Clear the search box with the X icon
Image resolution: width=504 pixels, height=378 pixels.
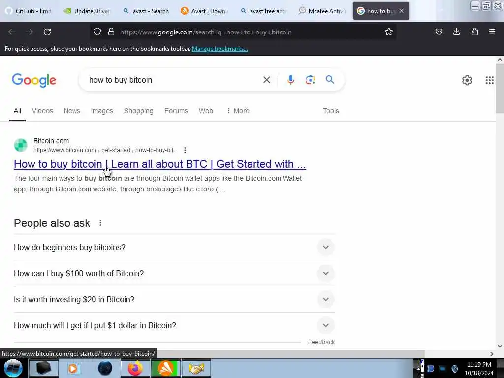[267, 80]
